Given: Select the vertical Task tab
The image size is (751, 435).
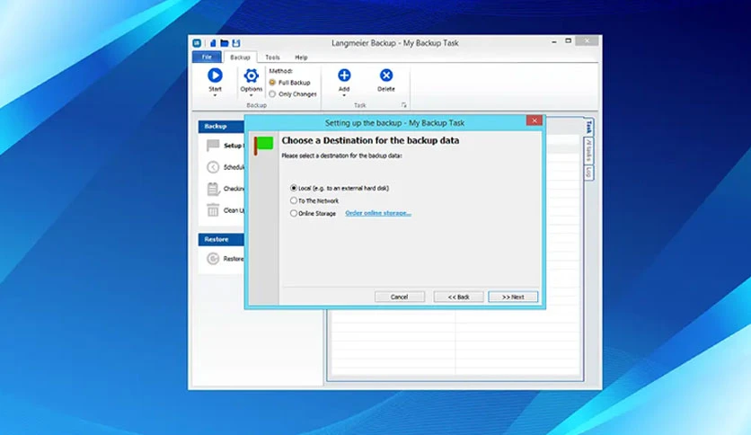Looking at the screenshot, I should tap(588, 127).
